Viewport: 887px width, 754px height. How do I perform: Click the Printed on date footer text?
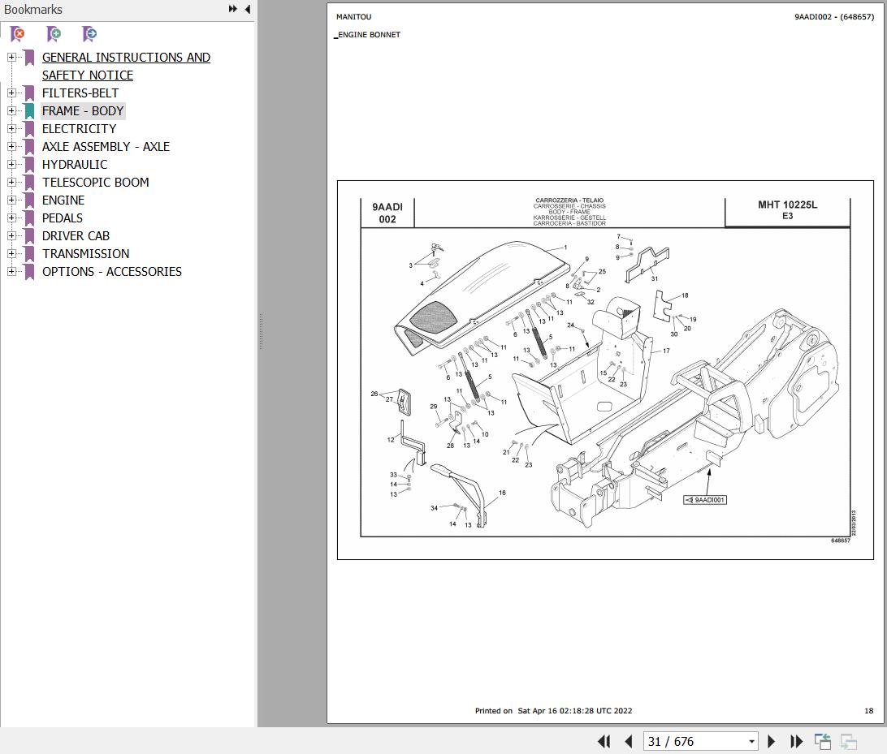[553, 710]
